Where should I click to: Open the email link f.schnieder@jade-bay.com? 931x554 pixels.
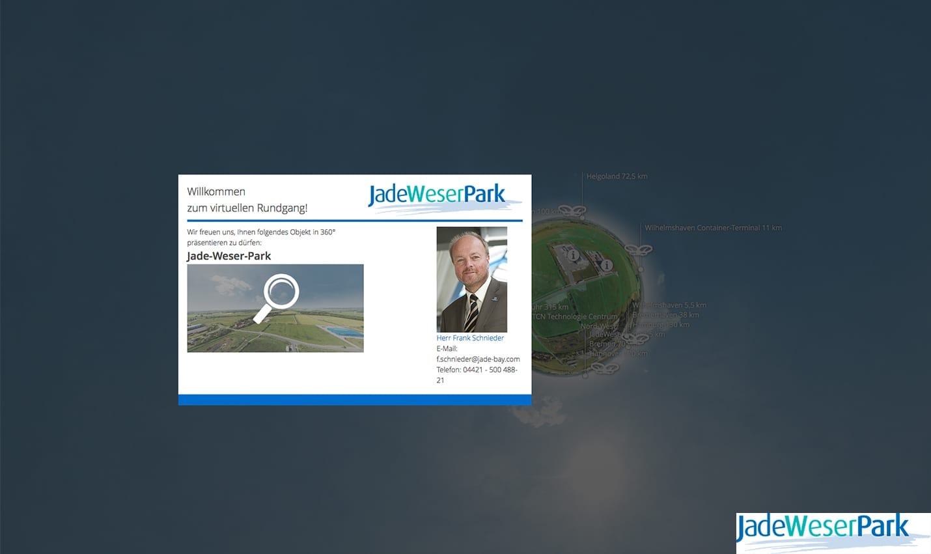pos(478,359)
